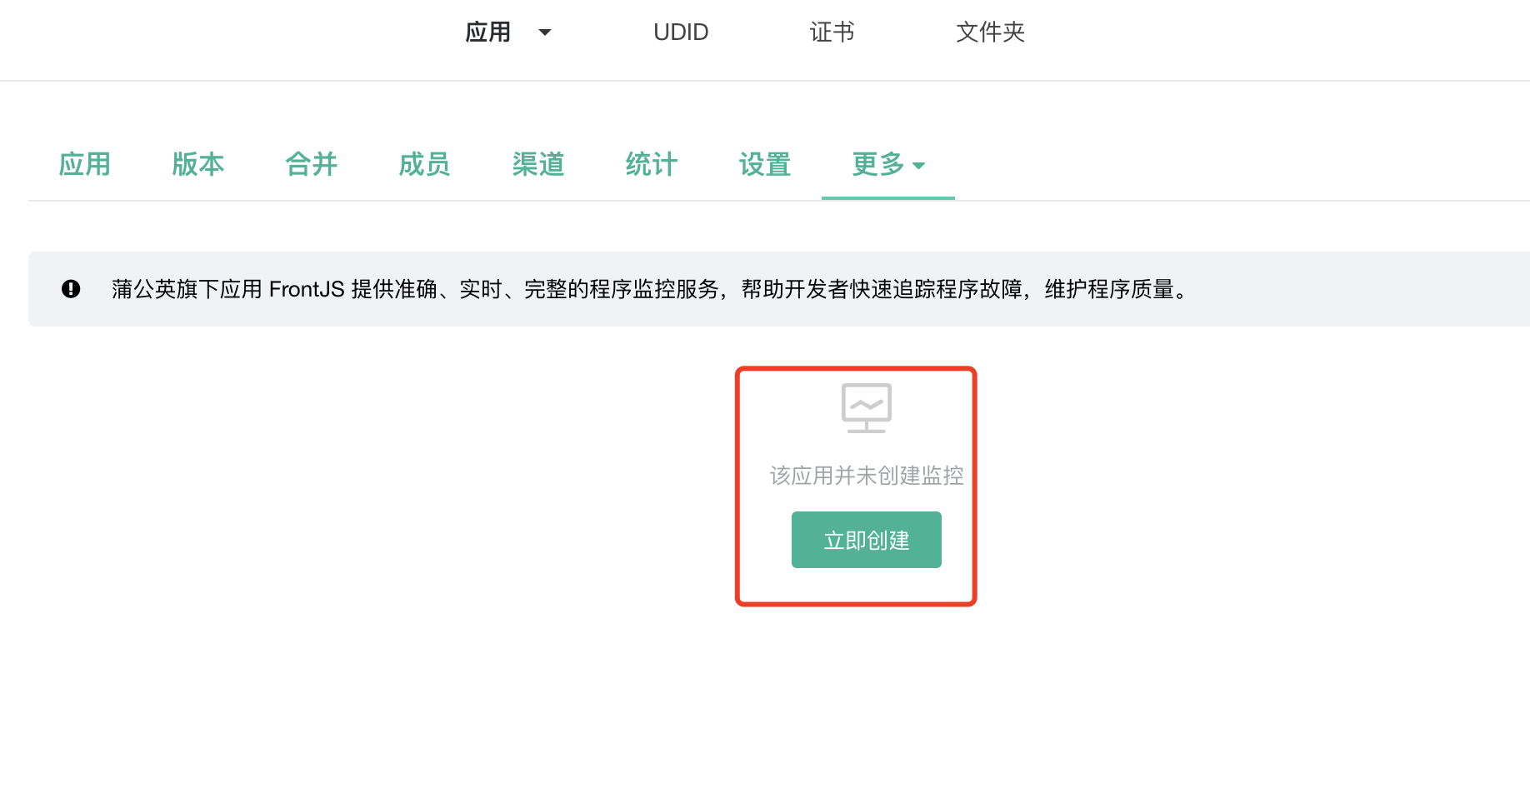Switch to the 渠道 tab
This screenshot has height=793, width=1530.
point(538,164)
